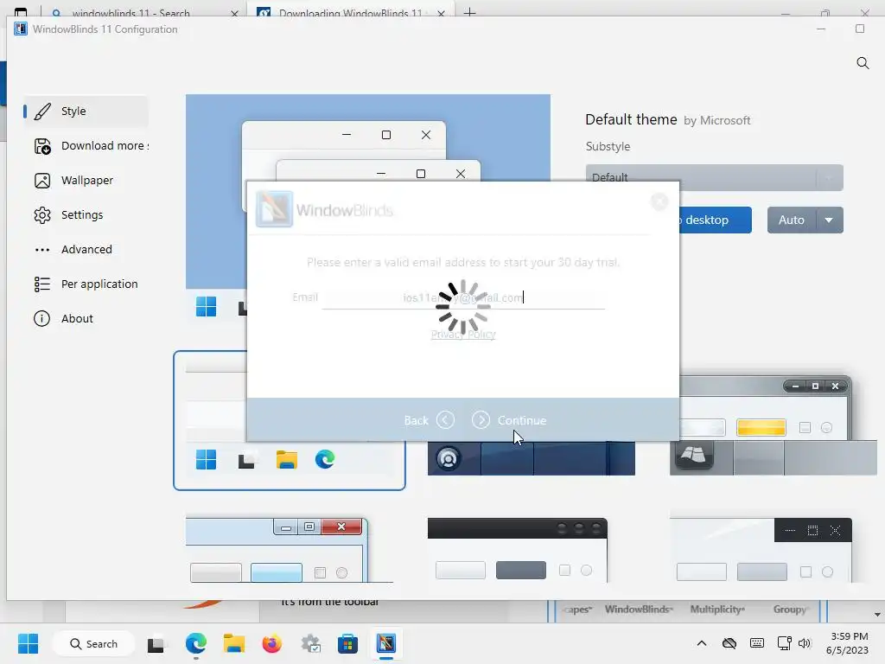Click Groupy link in browser page
The height and width of the screenshot is (664, 885).
791,610
